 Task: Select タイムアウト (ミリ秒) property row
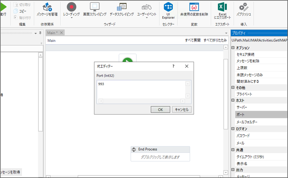(261, 157)
